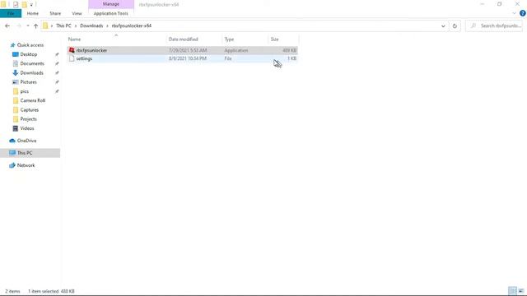Switch to details view layout icon
527x296 pixels.
tap(512, 291)
